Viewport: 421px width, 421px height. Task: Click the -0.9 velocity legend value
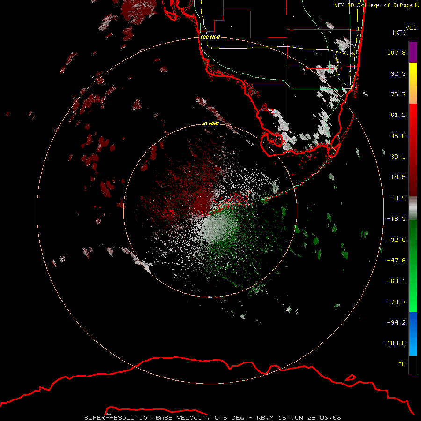[x=398, y=198]
